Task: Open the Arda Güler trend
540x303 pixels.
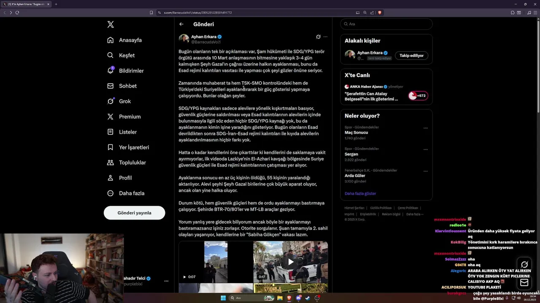Action: 355,175
